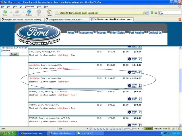Open help for distributor 5.0L item
182x136 pixels.
coord(140,86)
